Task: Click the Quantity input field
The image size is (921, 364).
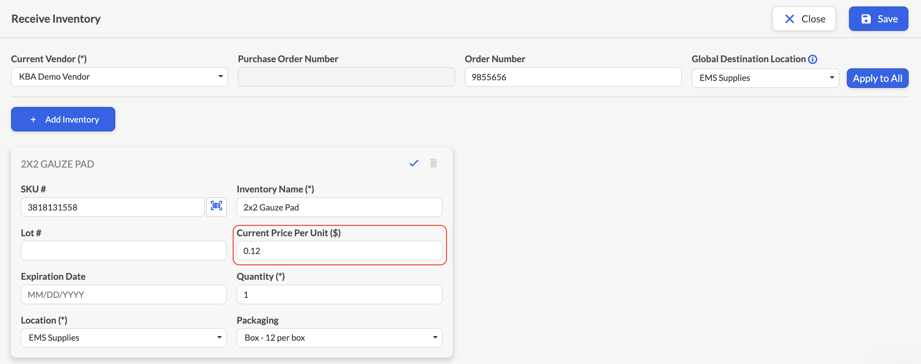Action: tap(339, 294)
